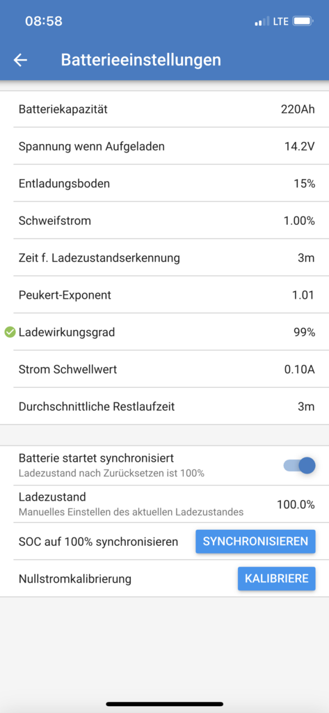Viewport: 329px width, 713px height.
Task: Select the Strom Schwellwert row
Action: click(x=164, y=369)
